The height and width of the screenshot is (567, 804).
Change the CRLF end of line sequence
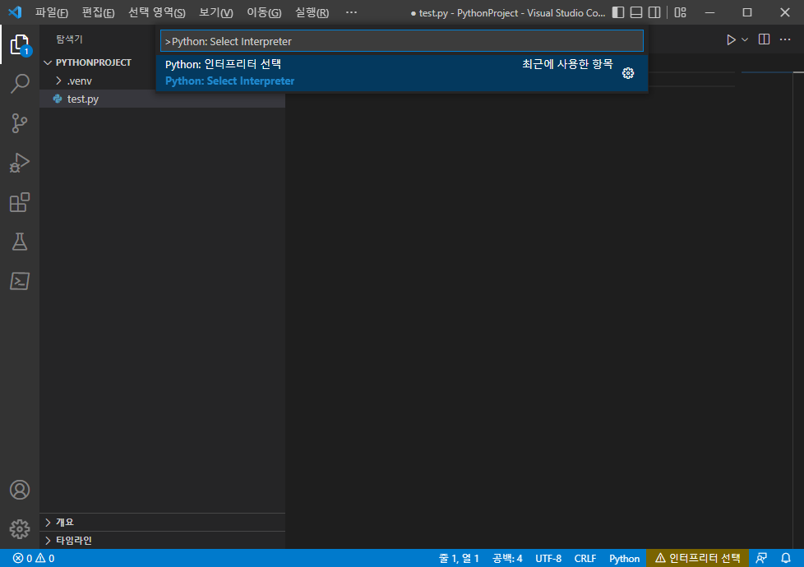click(585, 558)
